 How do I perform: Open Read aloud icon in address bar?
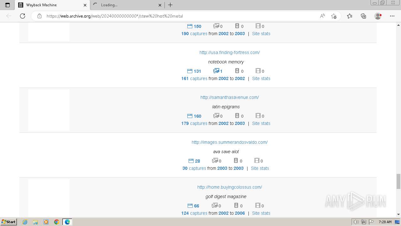(322, 16)
